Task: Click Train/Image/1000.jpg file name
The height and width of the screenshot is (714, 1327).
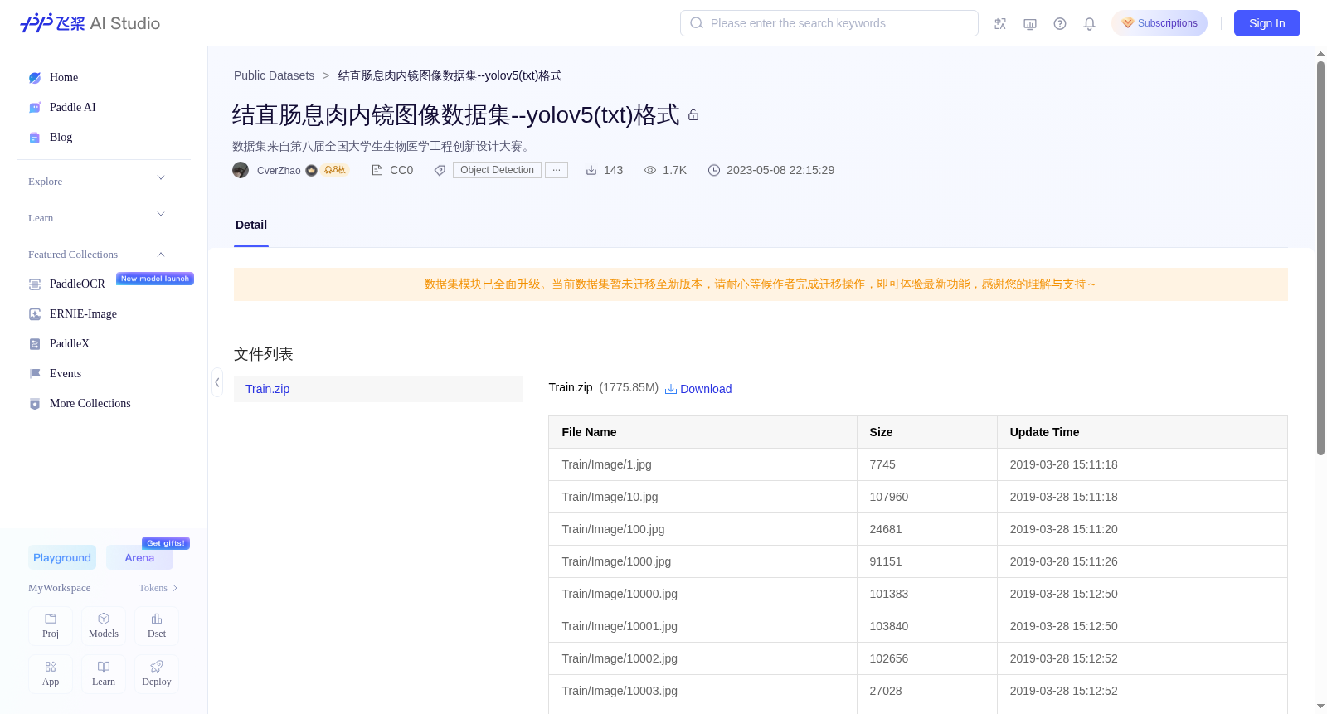Action: point(616,561)
